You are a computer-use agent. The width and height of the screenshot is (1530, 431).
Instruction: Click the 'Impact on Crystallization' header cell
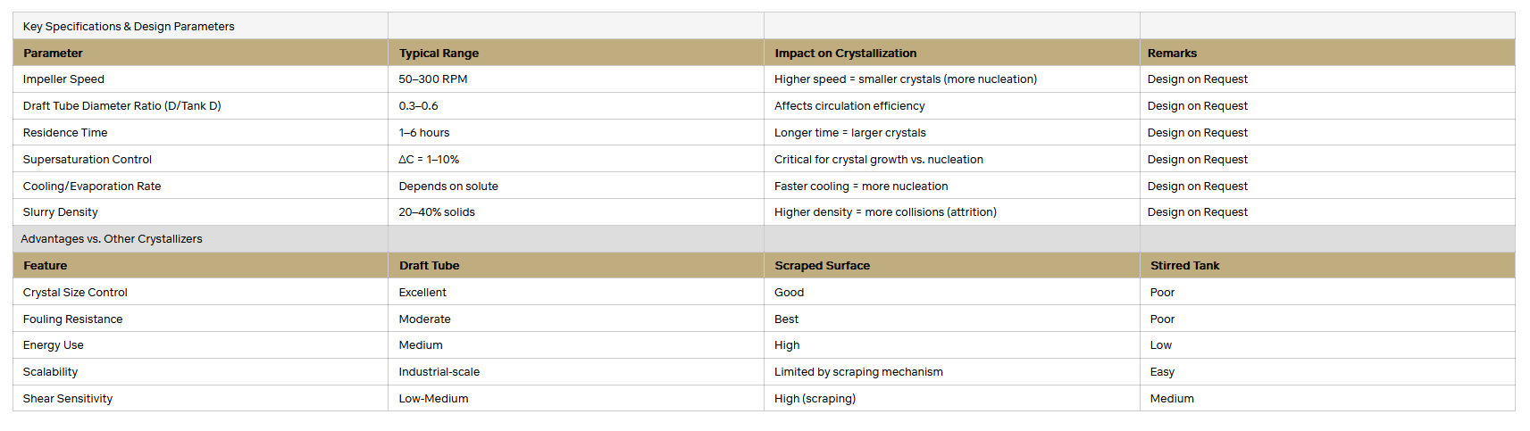click(845, 54)
